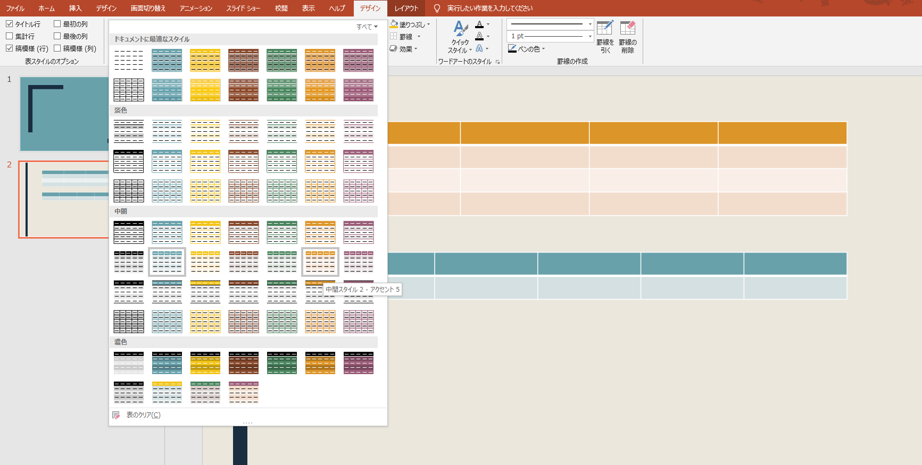
Task: Switch to the スライド ショー tab
Action: tap(244, 8)
